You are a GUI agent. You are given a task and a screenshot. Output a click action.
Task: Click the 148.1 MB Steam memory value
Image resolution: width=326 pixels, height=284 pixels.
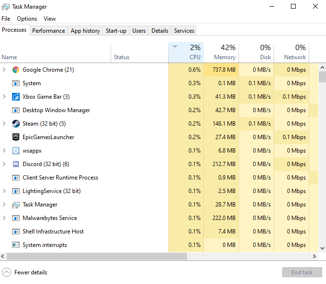[224, 124]
